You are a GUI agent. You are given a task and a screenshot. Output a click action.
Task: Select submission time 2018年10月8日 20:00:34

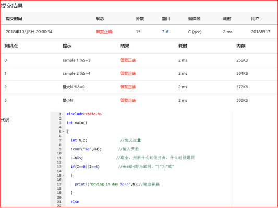(29, 32)
